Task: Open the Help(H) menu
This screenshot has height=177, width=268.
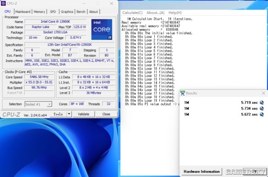Action: click(x=175, y=13)
